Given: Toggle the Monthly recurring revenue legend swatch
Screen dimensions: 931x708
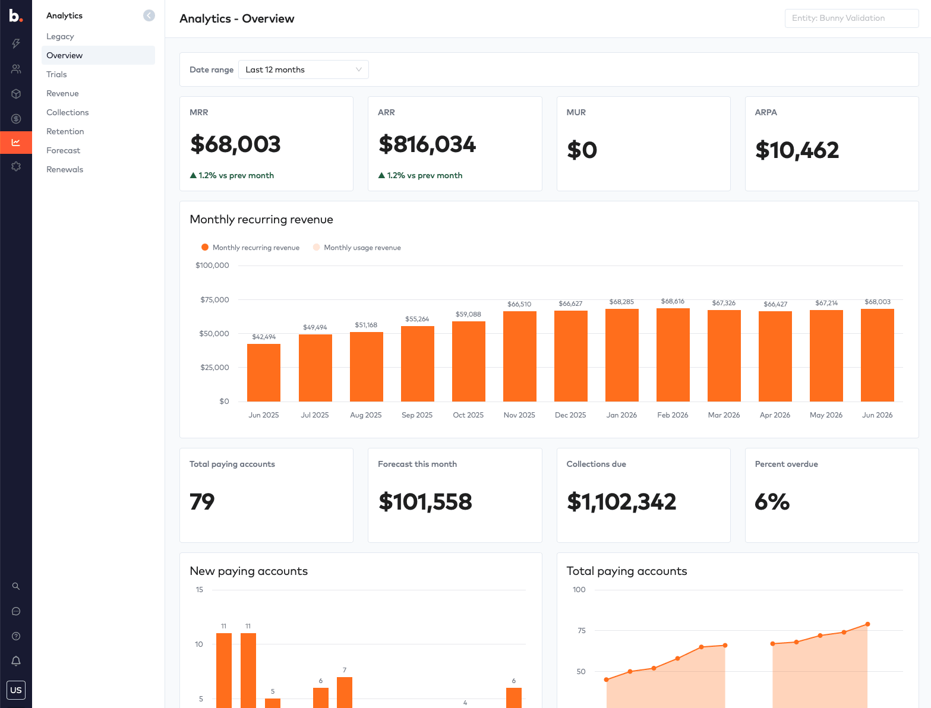Looking at the screenshot, I should point(205,247).
